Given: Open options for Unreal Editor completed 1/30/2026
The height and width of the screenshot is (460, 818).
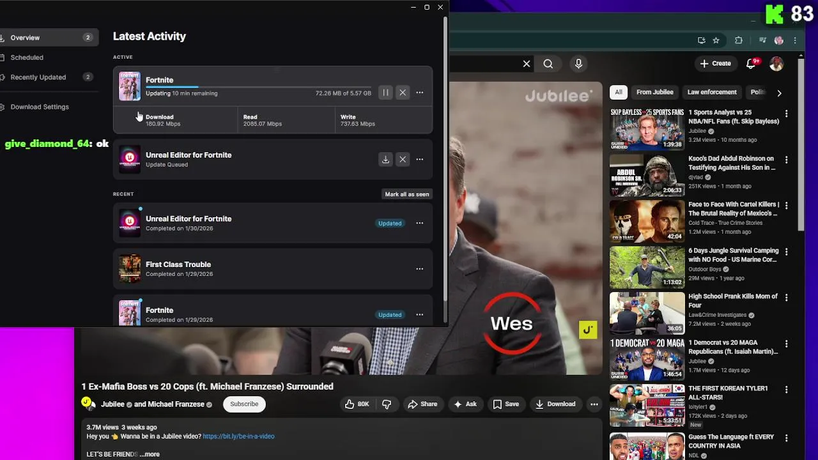Looking at the screenshot, I should (420, 223).
